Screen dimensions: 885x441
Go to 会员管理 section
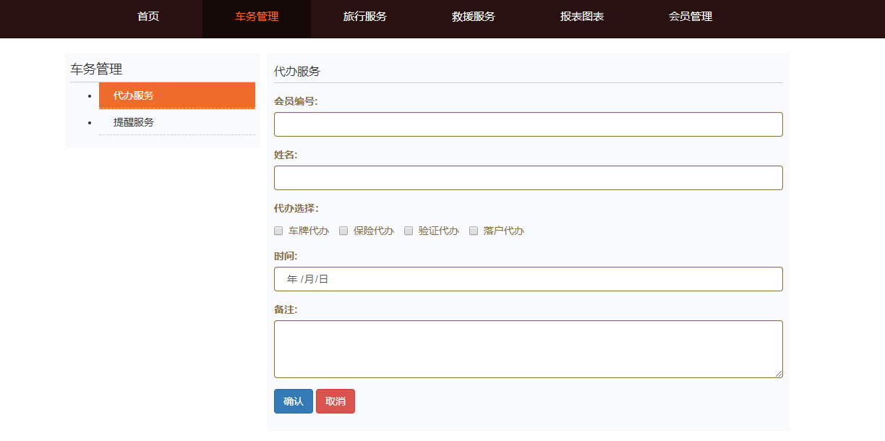[x=691, y=18]
